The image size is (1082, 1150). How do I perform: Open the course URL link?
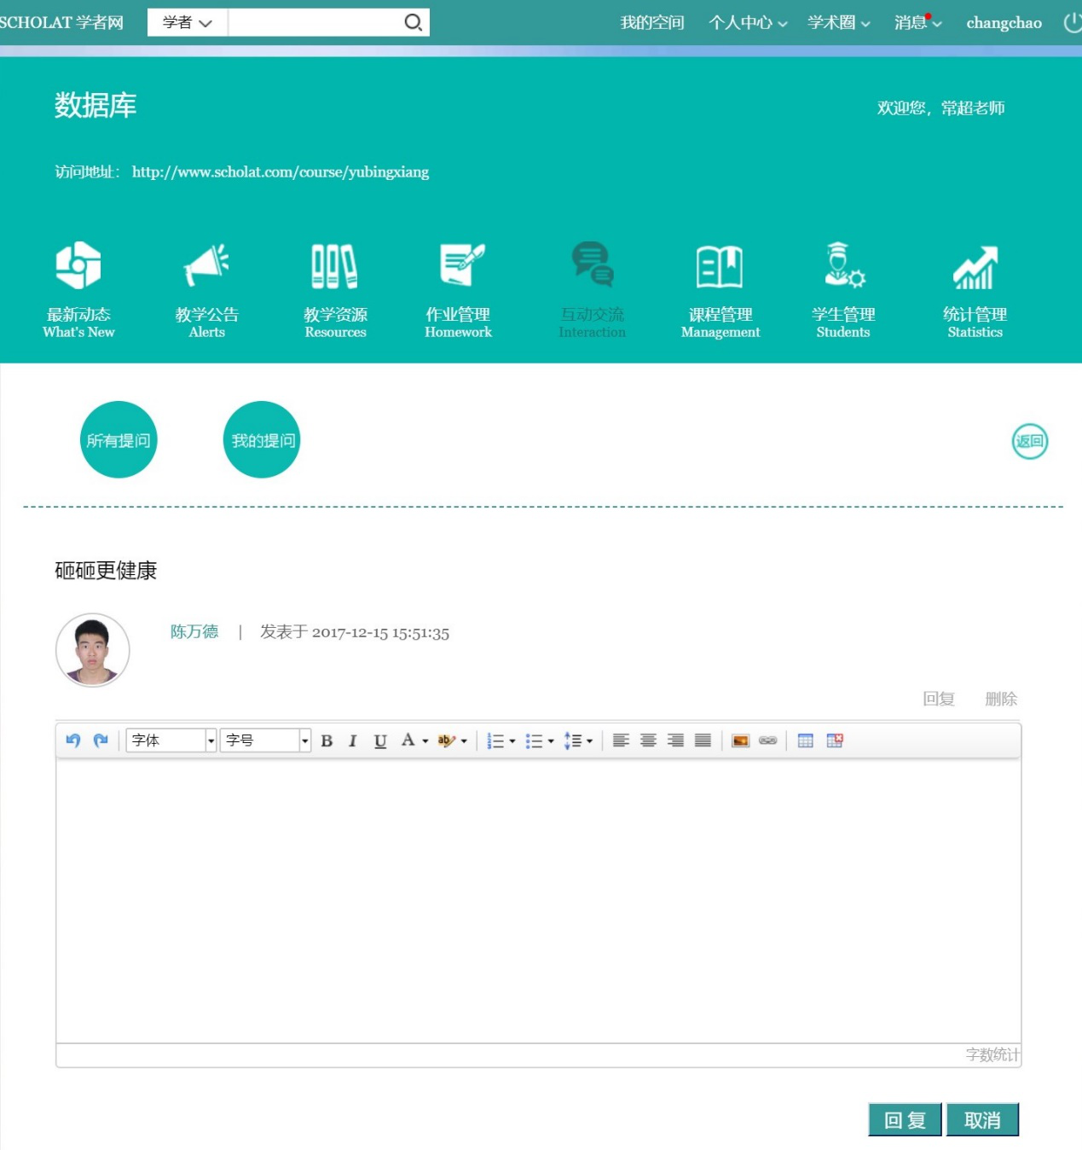[280, 172]
